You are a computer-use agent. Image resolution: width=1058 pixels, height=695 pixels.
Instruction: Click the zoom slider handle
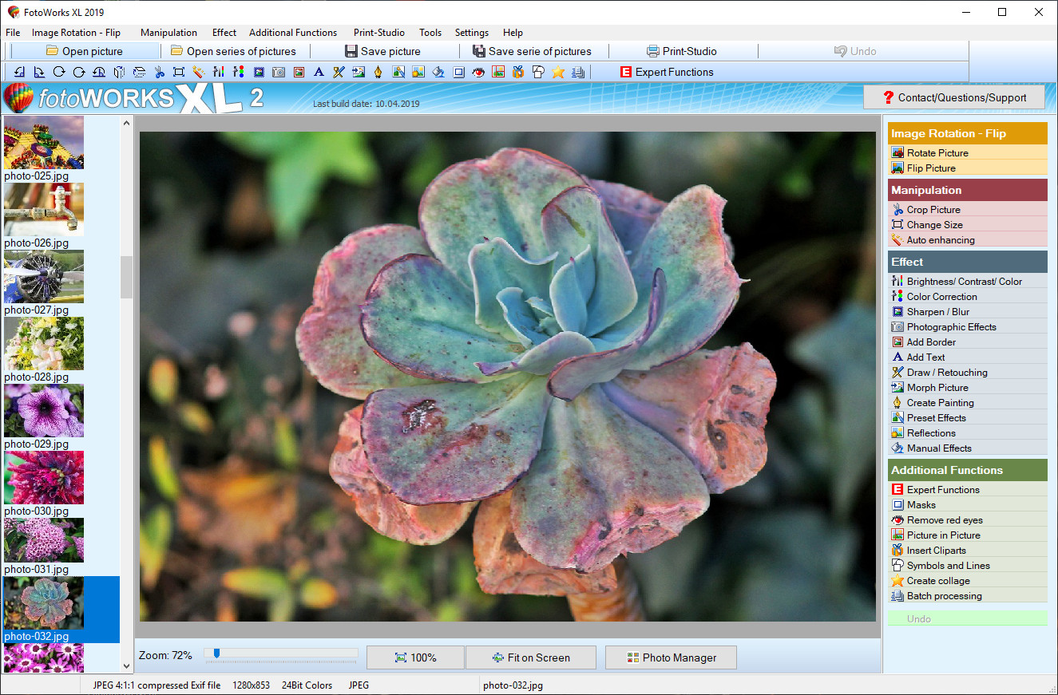tap(216, 654)
